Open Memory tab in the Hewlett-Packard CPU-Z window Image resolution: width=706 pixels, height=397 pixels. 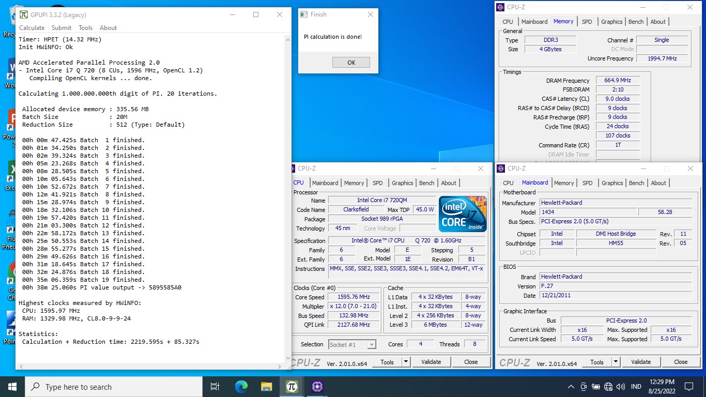tap(564, 183)
